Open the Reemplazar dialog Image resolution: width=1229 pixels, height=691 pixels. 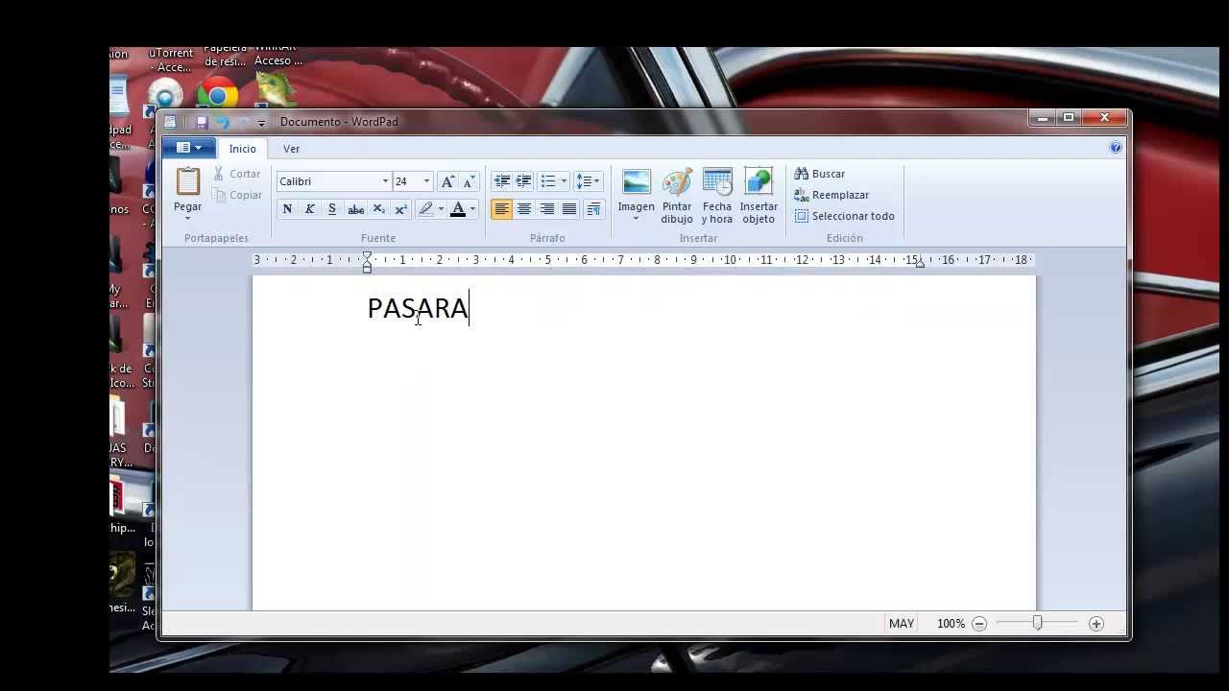[x=831, y=195]
